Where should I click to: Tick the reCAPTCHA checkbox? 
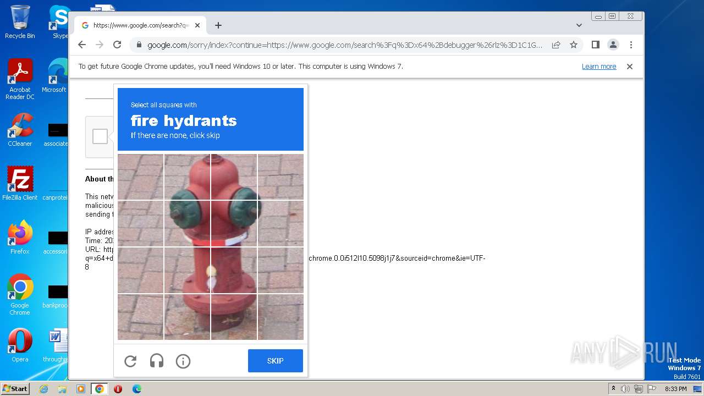click(x=100, y=136)
